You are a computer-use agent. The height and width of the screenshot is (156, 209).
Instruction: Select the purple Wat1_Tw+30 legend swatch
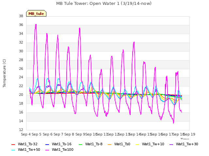(x=171, y=144)
